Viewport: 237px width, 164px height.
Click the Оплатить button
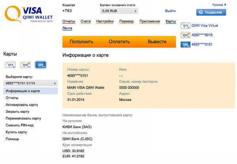[x=119, y=42]
